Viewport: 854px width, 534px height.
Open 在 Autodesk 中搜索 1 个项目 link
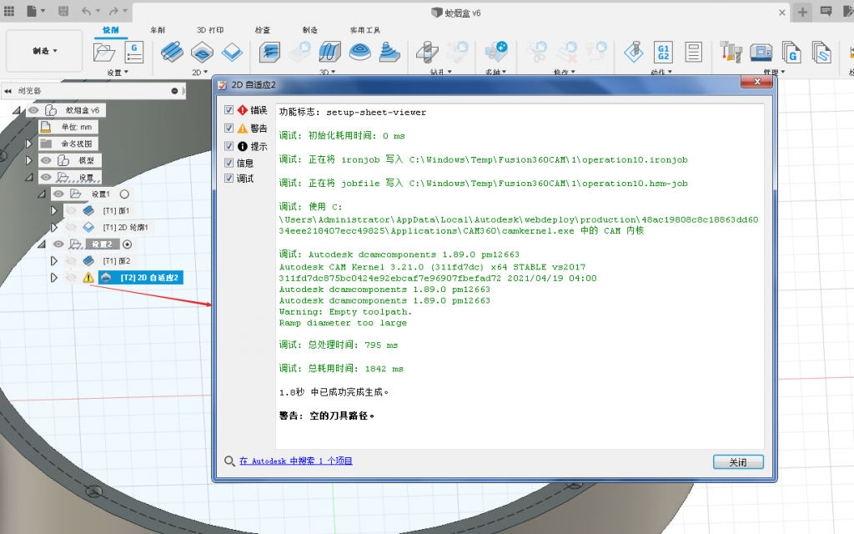296,461
